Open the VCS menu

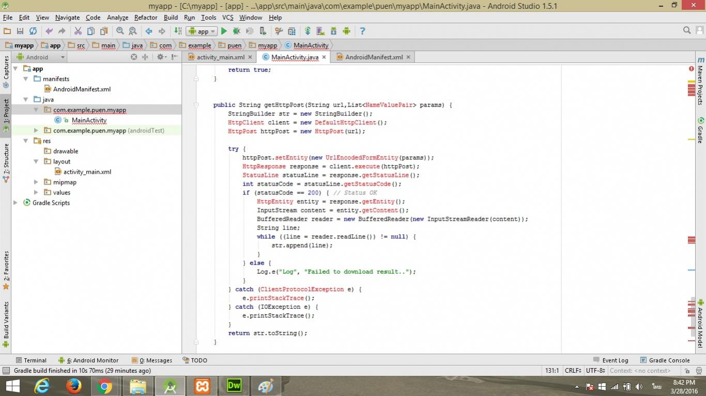tap(228, 18)
